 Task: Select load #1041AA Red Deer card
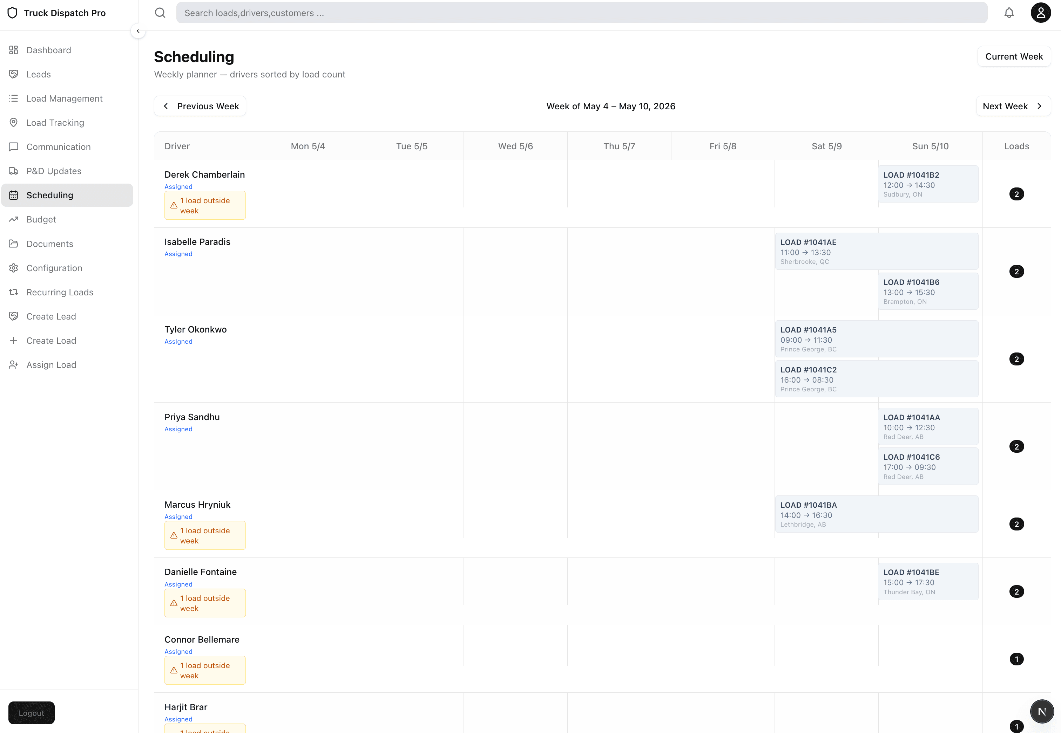coord(928,427)
